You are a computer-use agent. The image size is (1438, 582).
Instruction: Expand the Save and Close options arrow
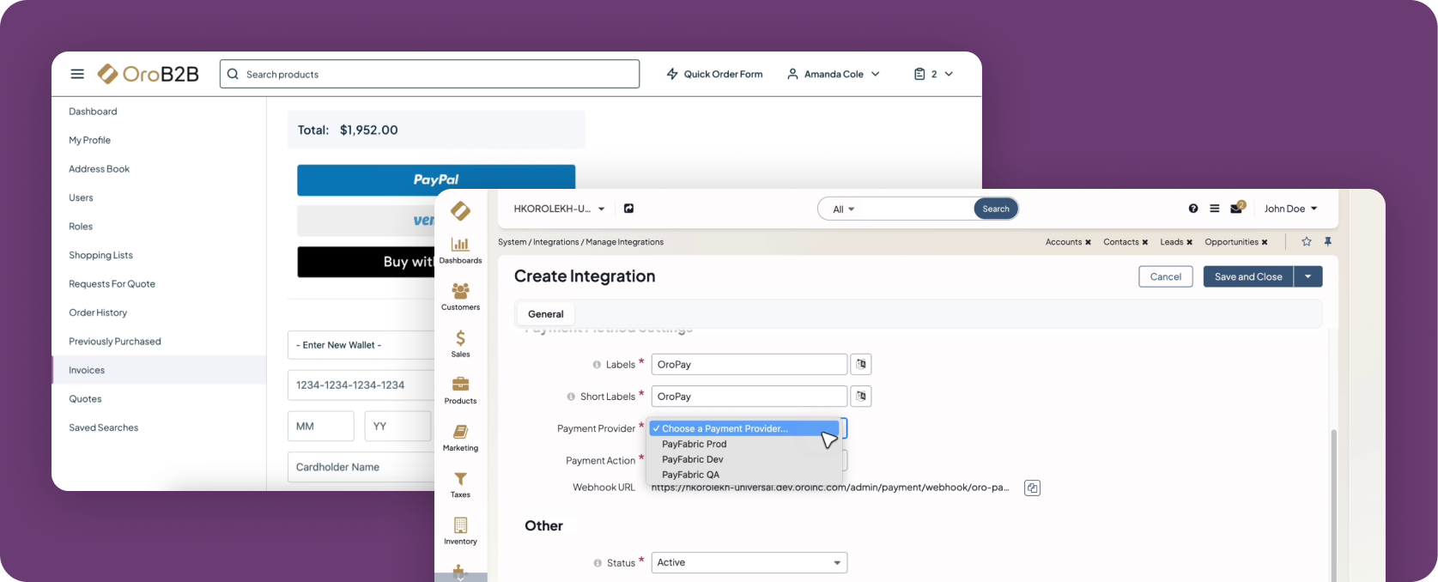(1308, 276)
